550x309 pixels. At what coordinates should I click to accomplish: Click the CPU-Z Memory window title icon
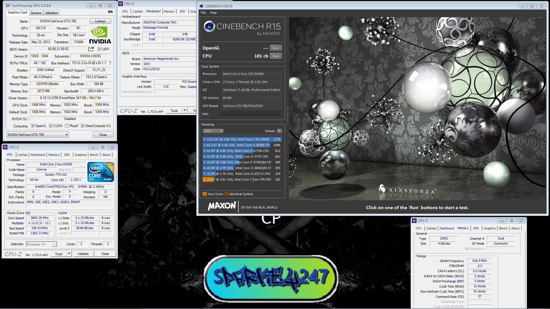[x=414, y=221]
